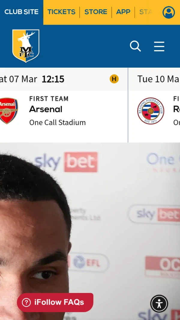Open the search magnifier icon
The height and width of the screenshot is (320, 180).
[x=135, y=46]
